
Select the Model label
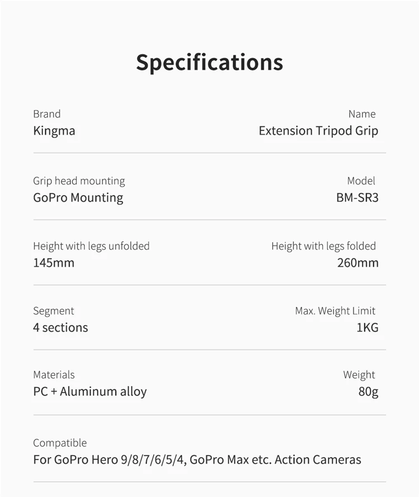pyautogui.click(x=361, y=181)
